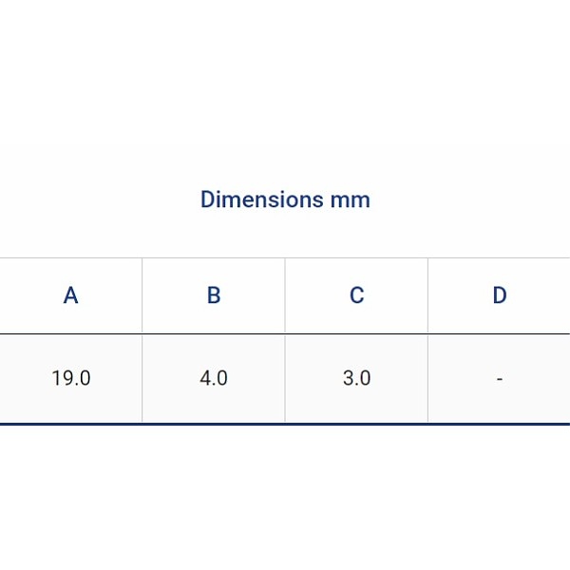This screenshot has height=570, width=570.
Task: Click the divider between 3.0 and the dash
Action: [x=427, y=378]
